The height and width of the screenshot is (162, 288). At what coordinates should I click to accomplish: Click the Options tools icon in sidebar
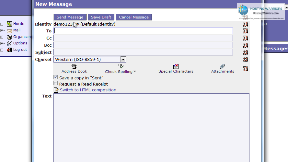9,43
